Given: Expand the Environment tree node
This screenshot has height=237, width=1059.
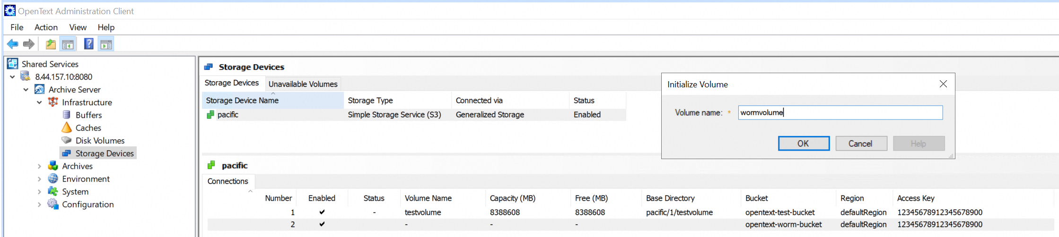Looking at the screenshot, I should pos(39,178).
